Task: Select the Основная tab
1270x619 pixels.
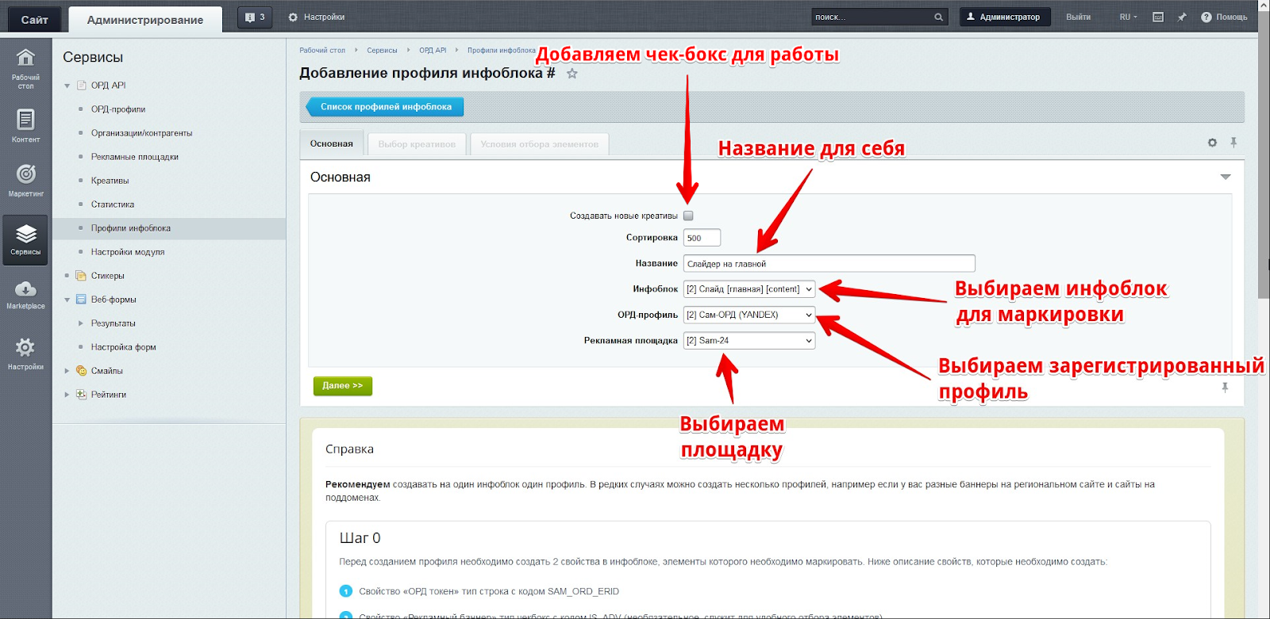Action: pos(332,143)
